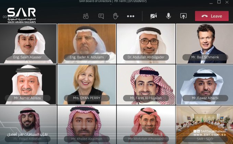Open the meeting chat
Image resolution: width=233 pixels, height=144 pixels.
[101, 16]
